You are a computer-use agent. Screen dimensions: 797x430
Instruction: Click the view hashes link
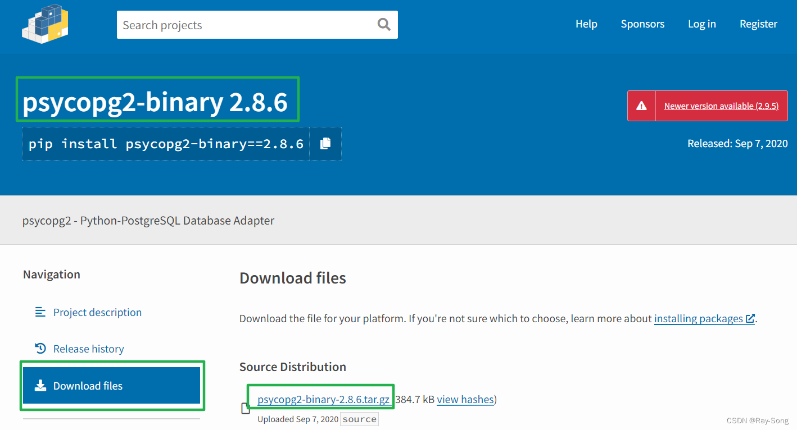[465, 399]
